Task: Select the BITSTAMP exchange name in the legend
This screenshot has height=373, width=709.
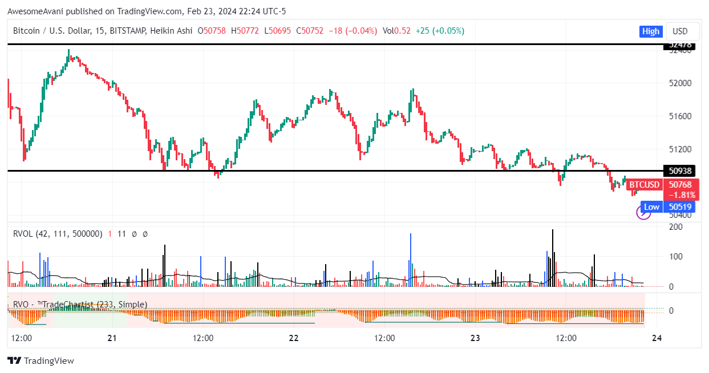Action: point(128,31)
